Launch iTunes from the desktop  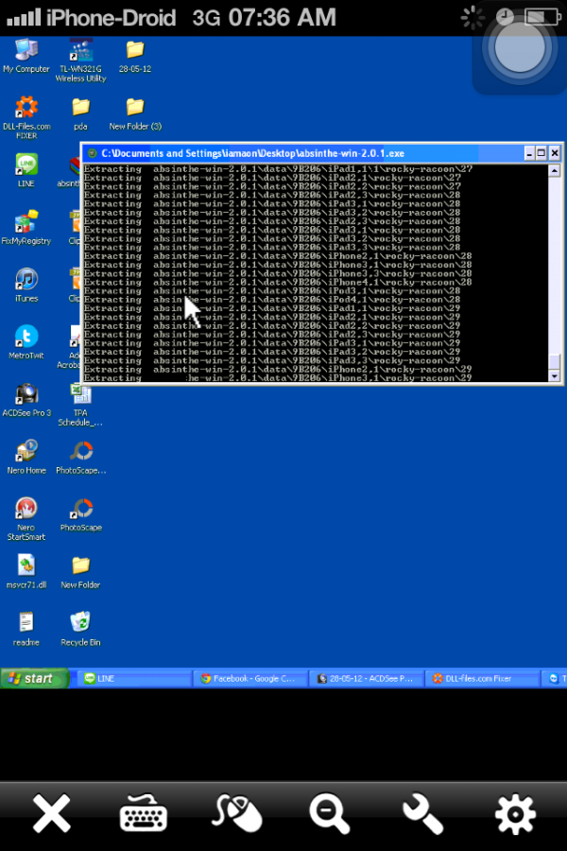(26, 286)
